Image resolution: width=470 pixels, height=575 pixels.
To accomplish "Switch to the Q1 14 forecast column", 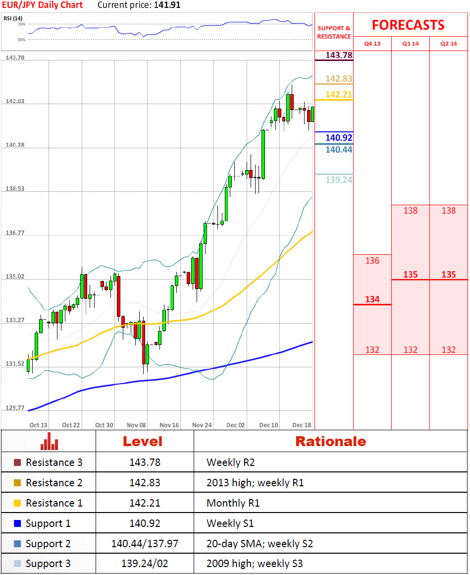I will pyautogui.click(x=410, y=44).
